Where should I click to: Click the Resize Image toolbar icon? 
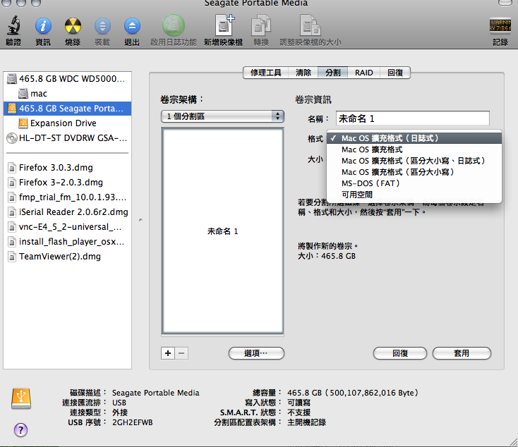click(x=310, y=25)
